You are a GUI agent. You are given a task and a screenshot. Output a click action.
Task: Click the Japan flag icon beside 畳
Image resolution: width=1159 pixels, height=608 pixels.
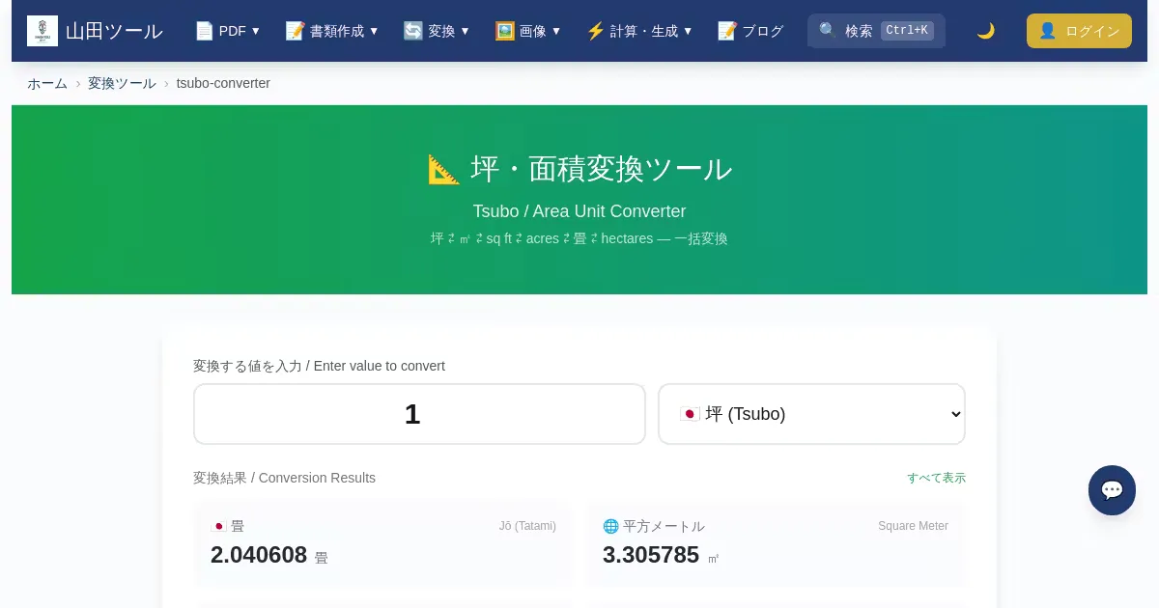[218, 526]
